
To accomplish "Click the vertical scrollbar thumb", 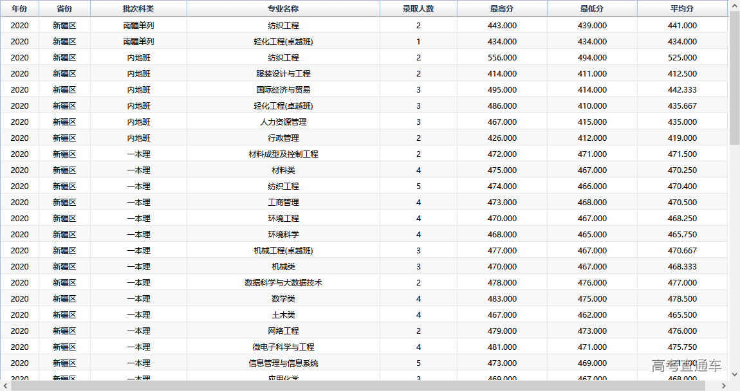I will tap(734, 77).
